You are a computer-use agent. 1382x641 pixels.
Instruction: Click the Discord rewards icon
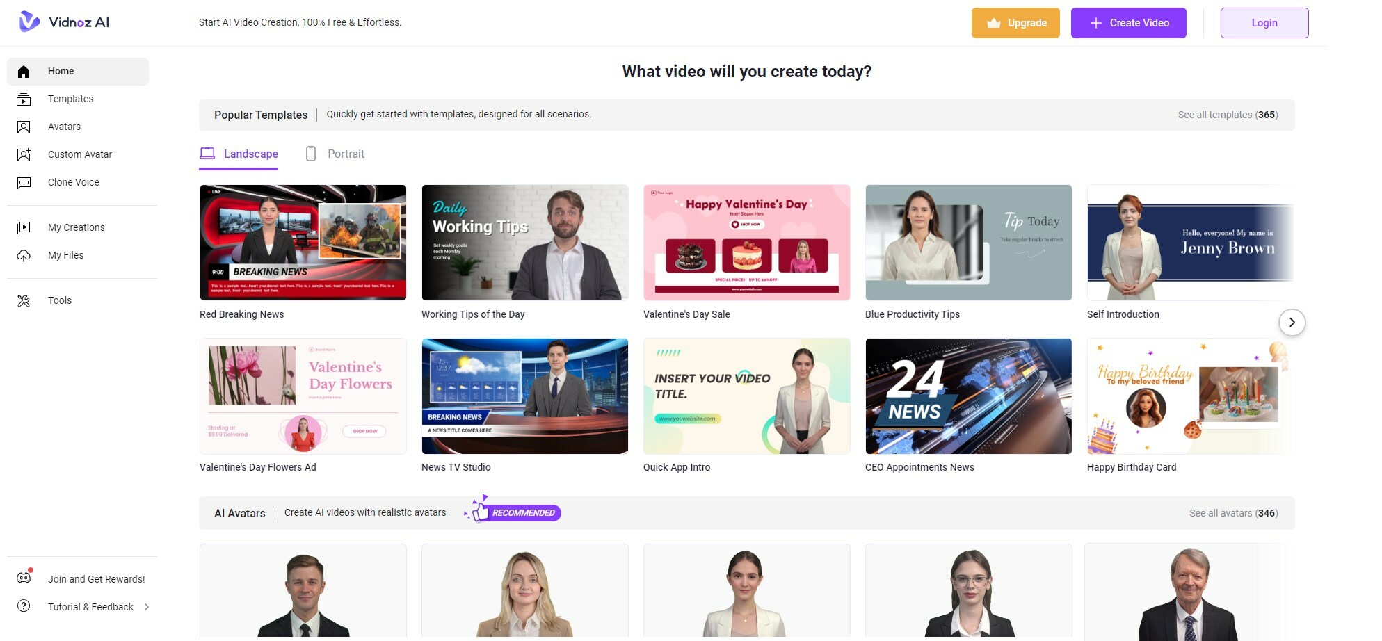click(24, 578)
